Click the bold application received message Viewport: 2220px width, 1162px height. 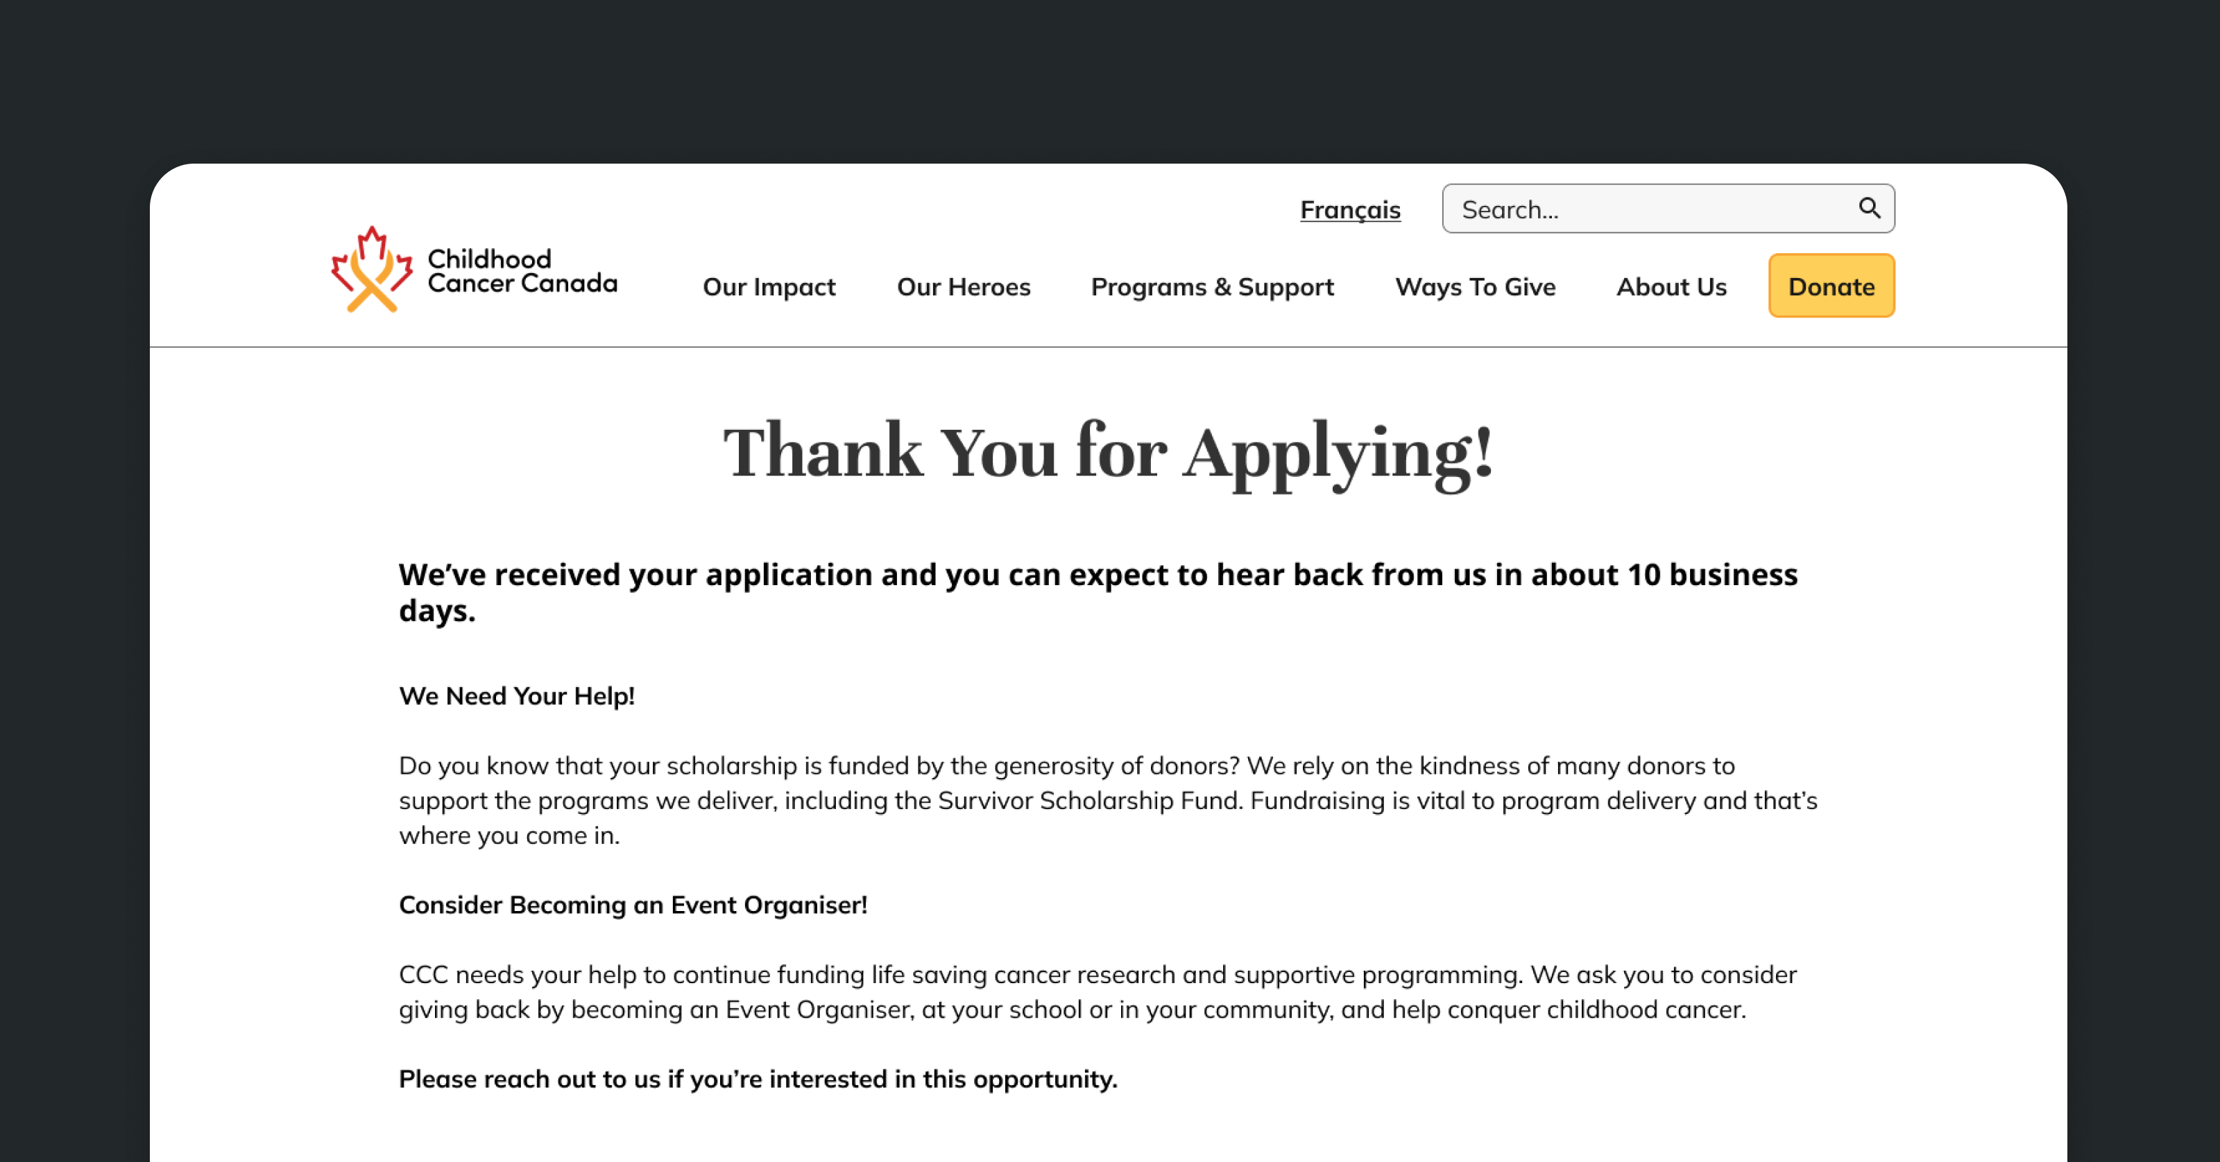[1097, 592]
